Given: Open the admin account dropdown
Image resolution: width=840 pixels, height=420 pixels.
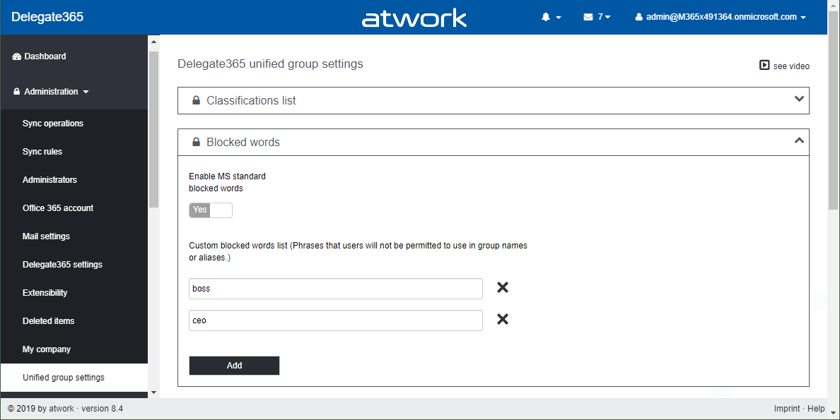Looking at the screenshot, I should tap(721, 17).
